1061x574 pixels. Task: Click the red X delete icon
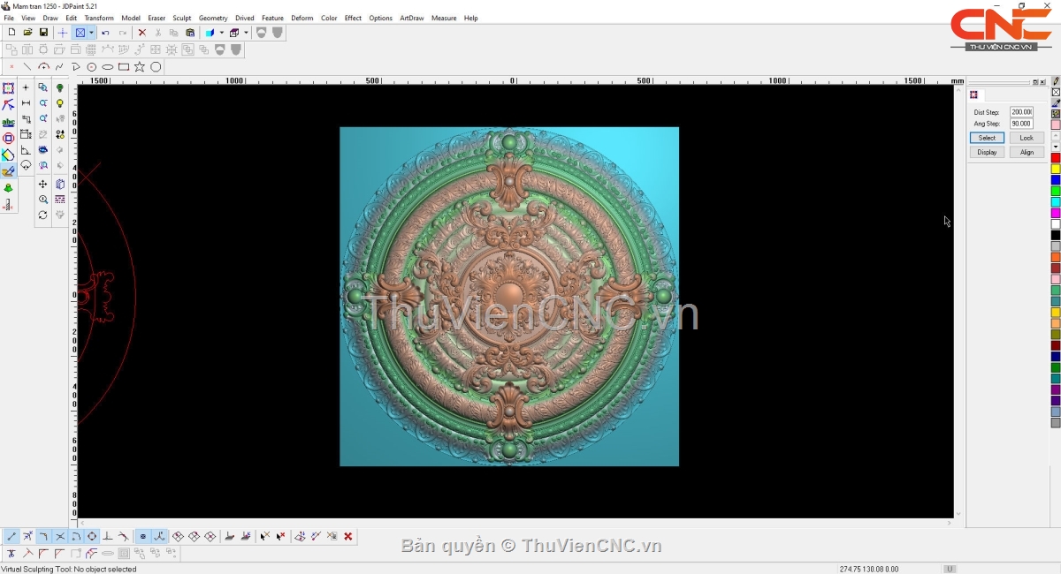[x=141, y=33]
